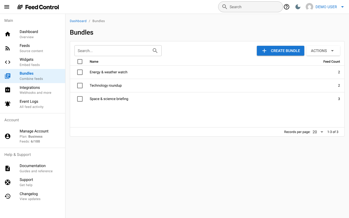
Task: Follow the Dashboard breadcrumb link
Action: coord(78,21)
